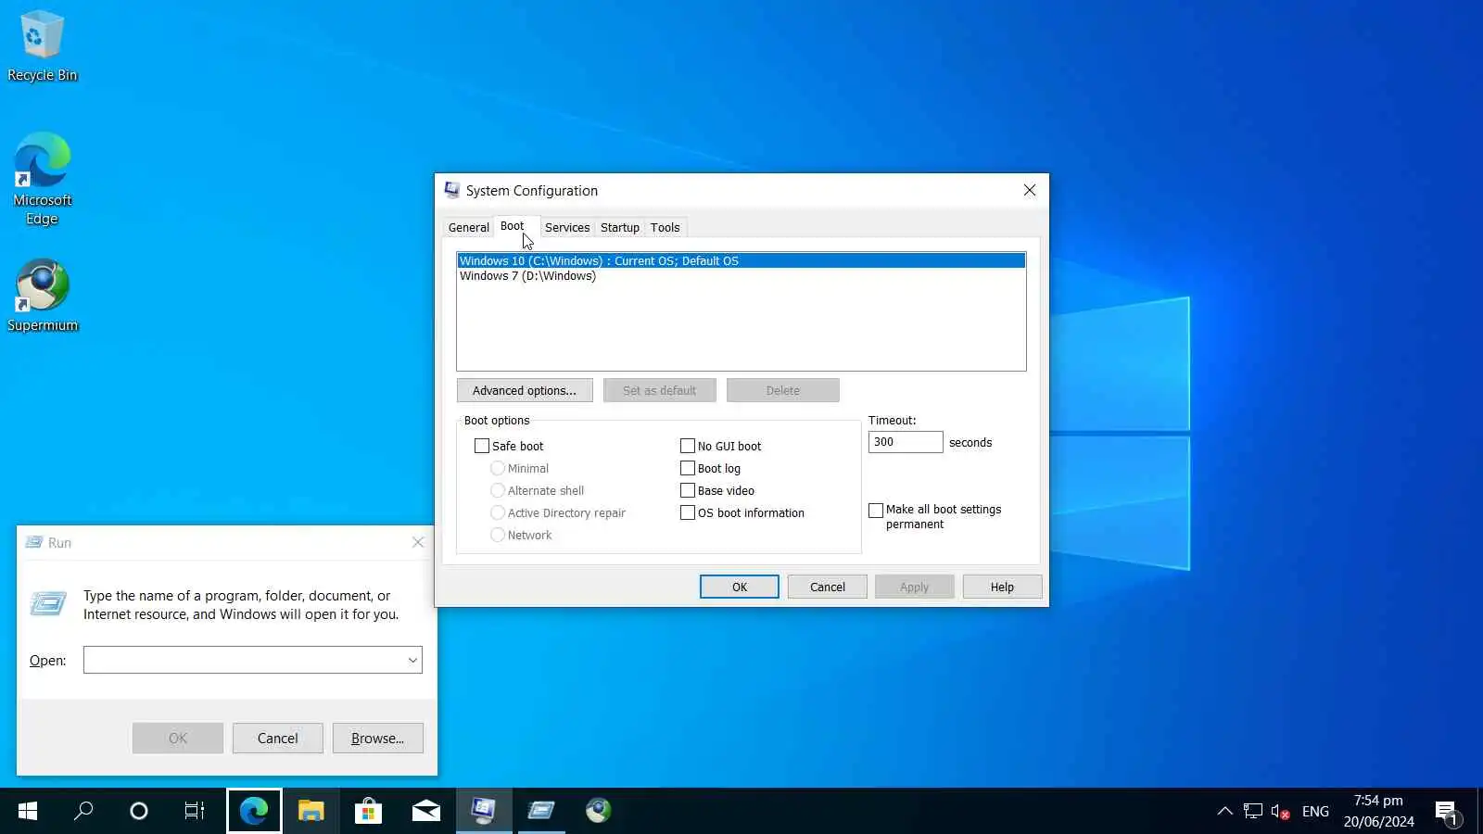1483x834 pixels.
Task: Click OK in System Configuration
Action: [x=740, y=587]
